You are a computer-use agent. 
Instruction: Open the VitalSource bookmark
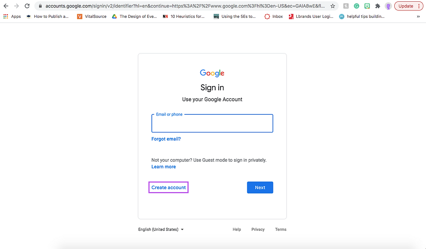point(92,17)
